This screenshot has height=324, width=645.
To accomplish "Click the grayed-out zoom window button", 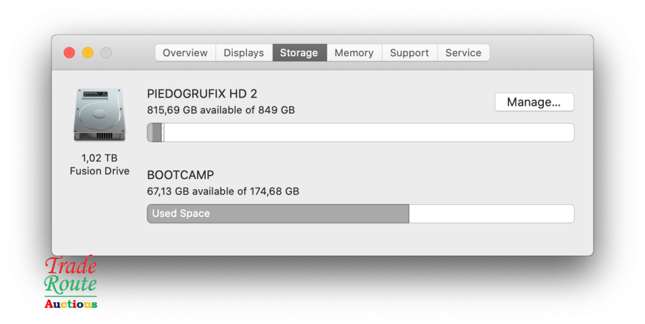I will (x=106, y=53).
